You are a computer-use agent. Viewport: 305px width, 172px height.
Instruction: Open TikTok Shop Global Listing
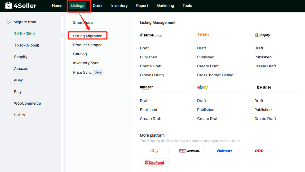152,75
